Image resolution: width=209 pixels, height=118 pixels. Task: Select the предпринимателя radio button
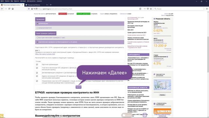[x=38, y=28]
